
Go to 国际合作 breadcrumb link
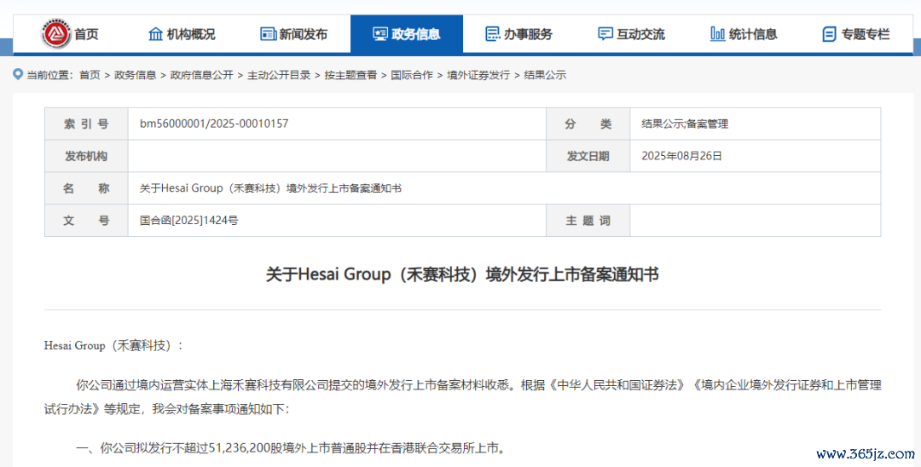coord(412,75)
